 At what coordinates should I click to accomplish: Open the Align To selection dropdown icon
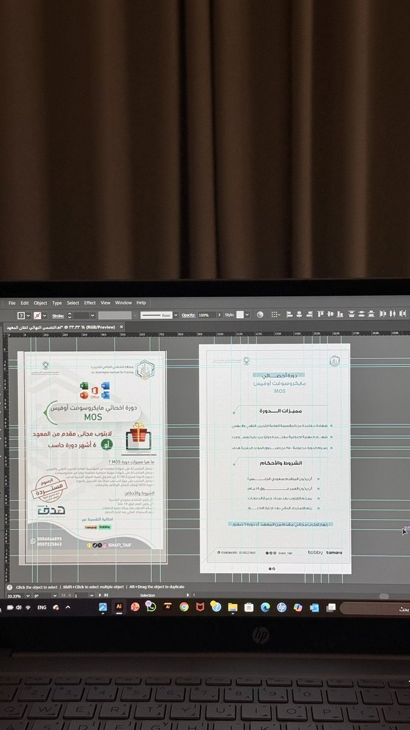[x=276, y=315]
